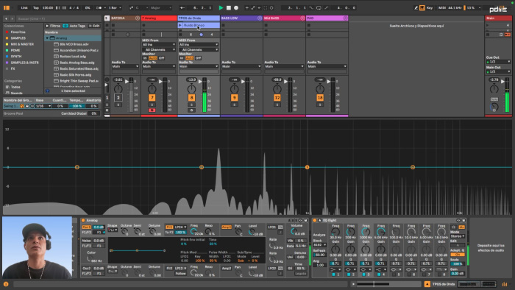Open BATERIA Audio To dropdown
The image size is (515, 290).
pyautogui.click(x=125, y=66)
